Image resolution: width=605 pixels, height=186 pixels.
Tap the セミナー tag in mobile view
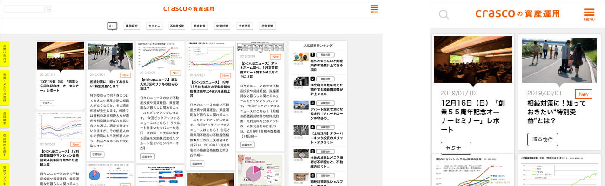pyautogui.click(x=456, y=148)
